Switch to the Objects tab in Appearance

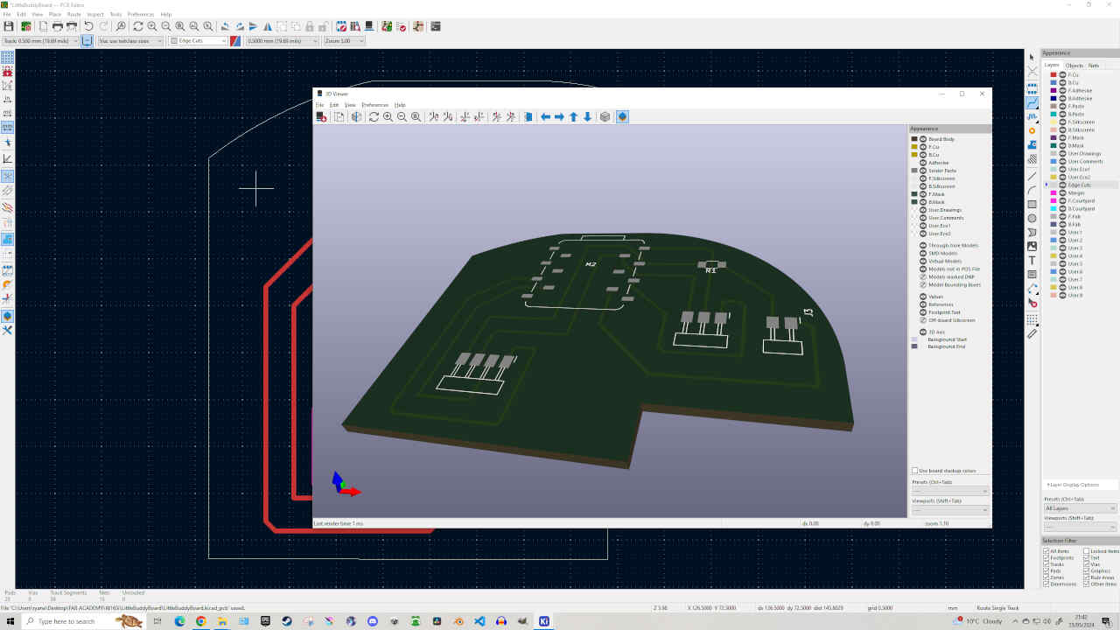click(1074, 66)
